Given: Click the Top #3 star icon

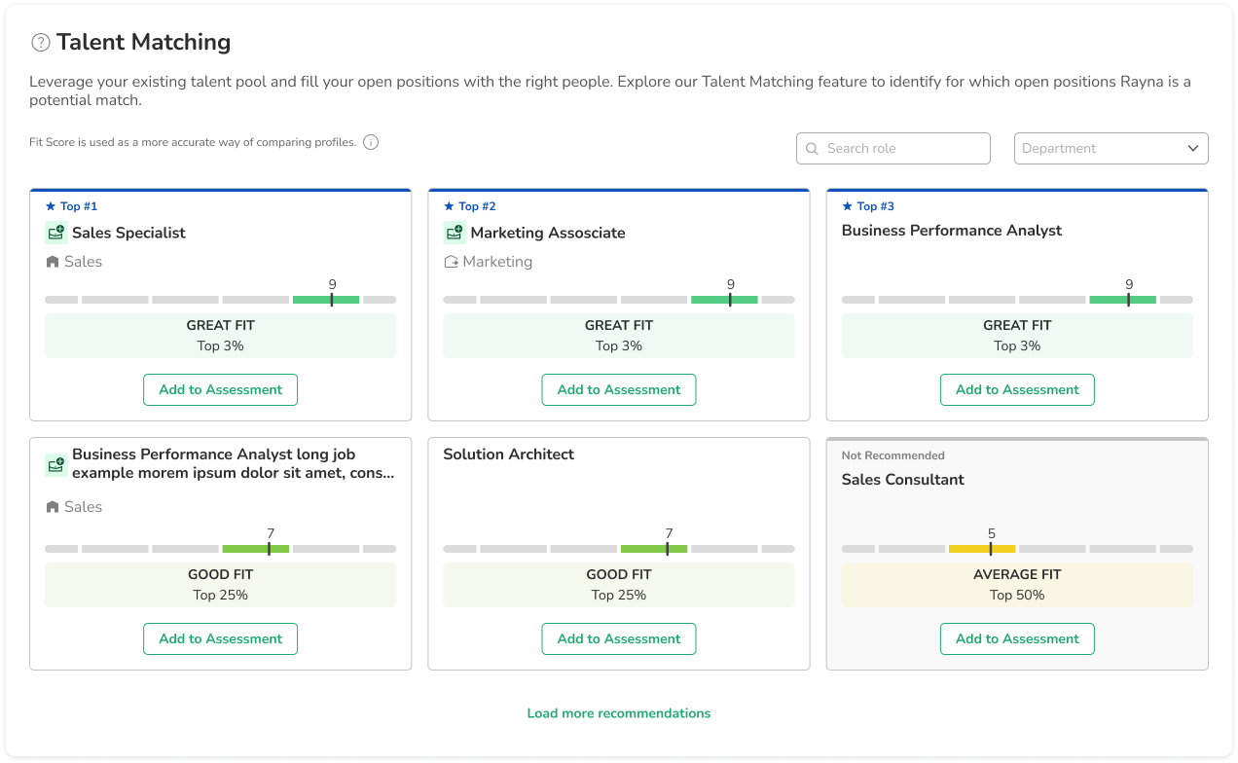Looking at the screenshot, I should pyautogui.click(x=848, y=206).
